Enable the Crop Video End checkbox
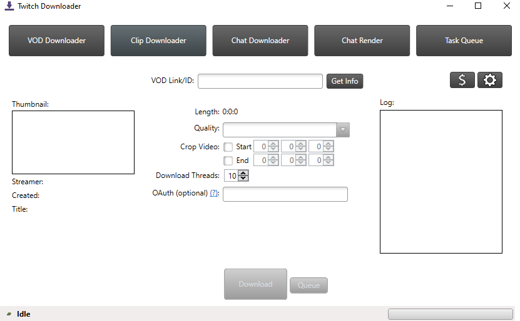The height and width of the screenshot is (321, 520). (228, 160)
